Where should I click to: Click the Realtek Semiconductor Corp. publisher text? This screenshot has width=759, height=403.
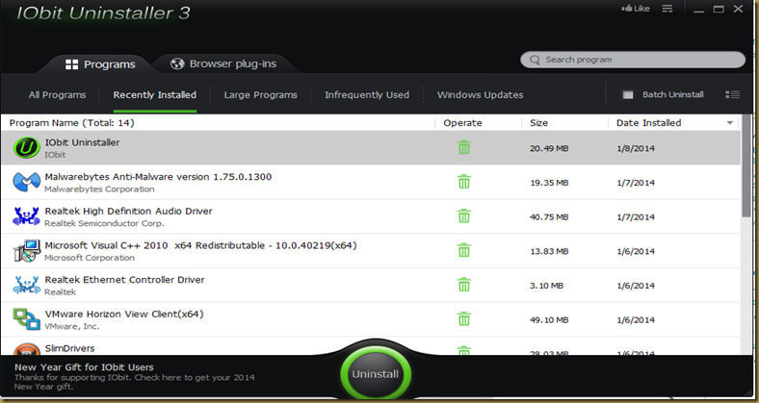point(104,223)
